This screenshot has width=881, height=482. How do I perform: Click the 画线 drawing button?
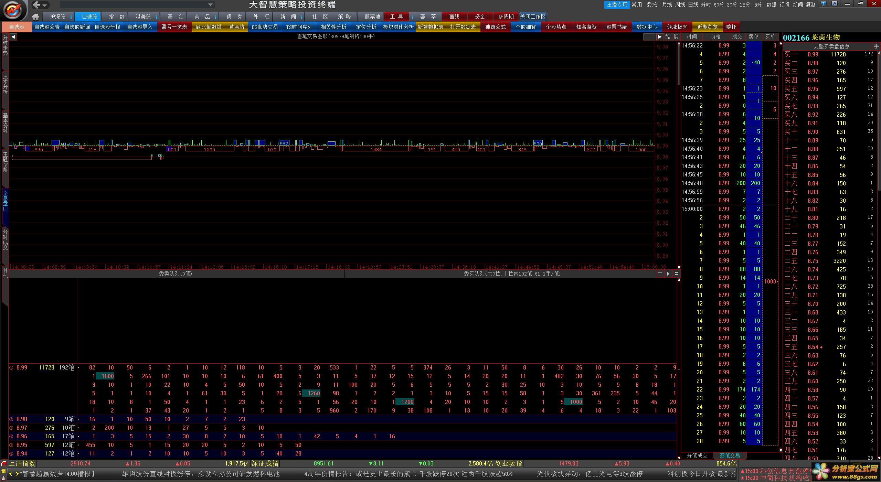click(454, 17)
